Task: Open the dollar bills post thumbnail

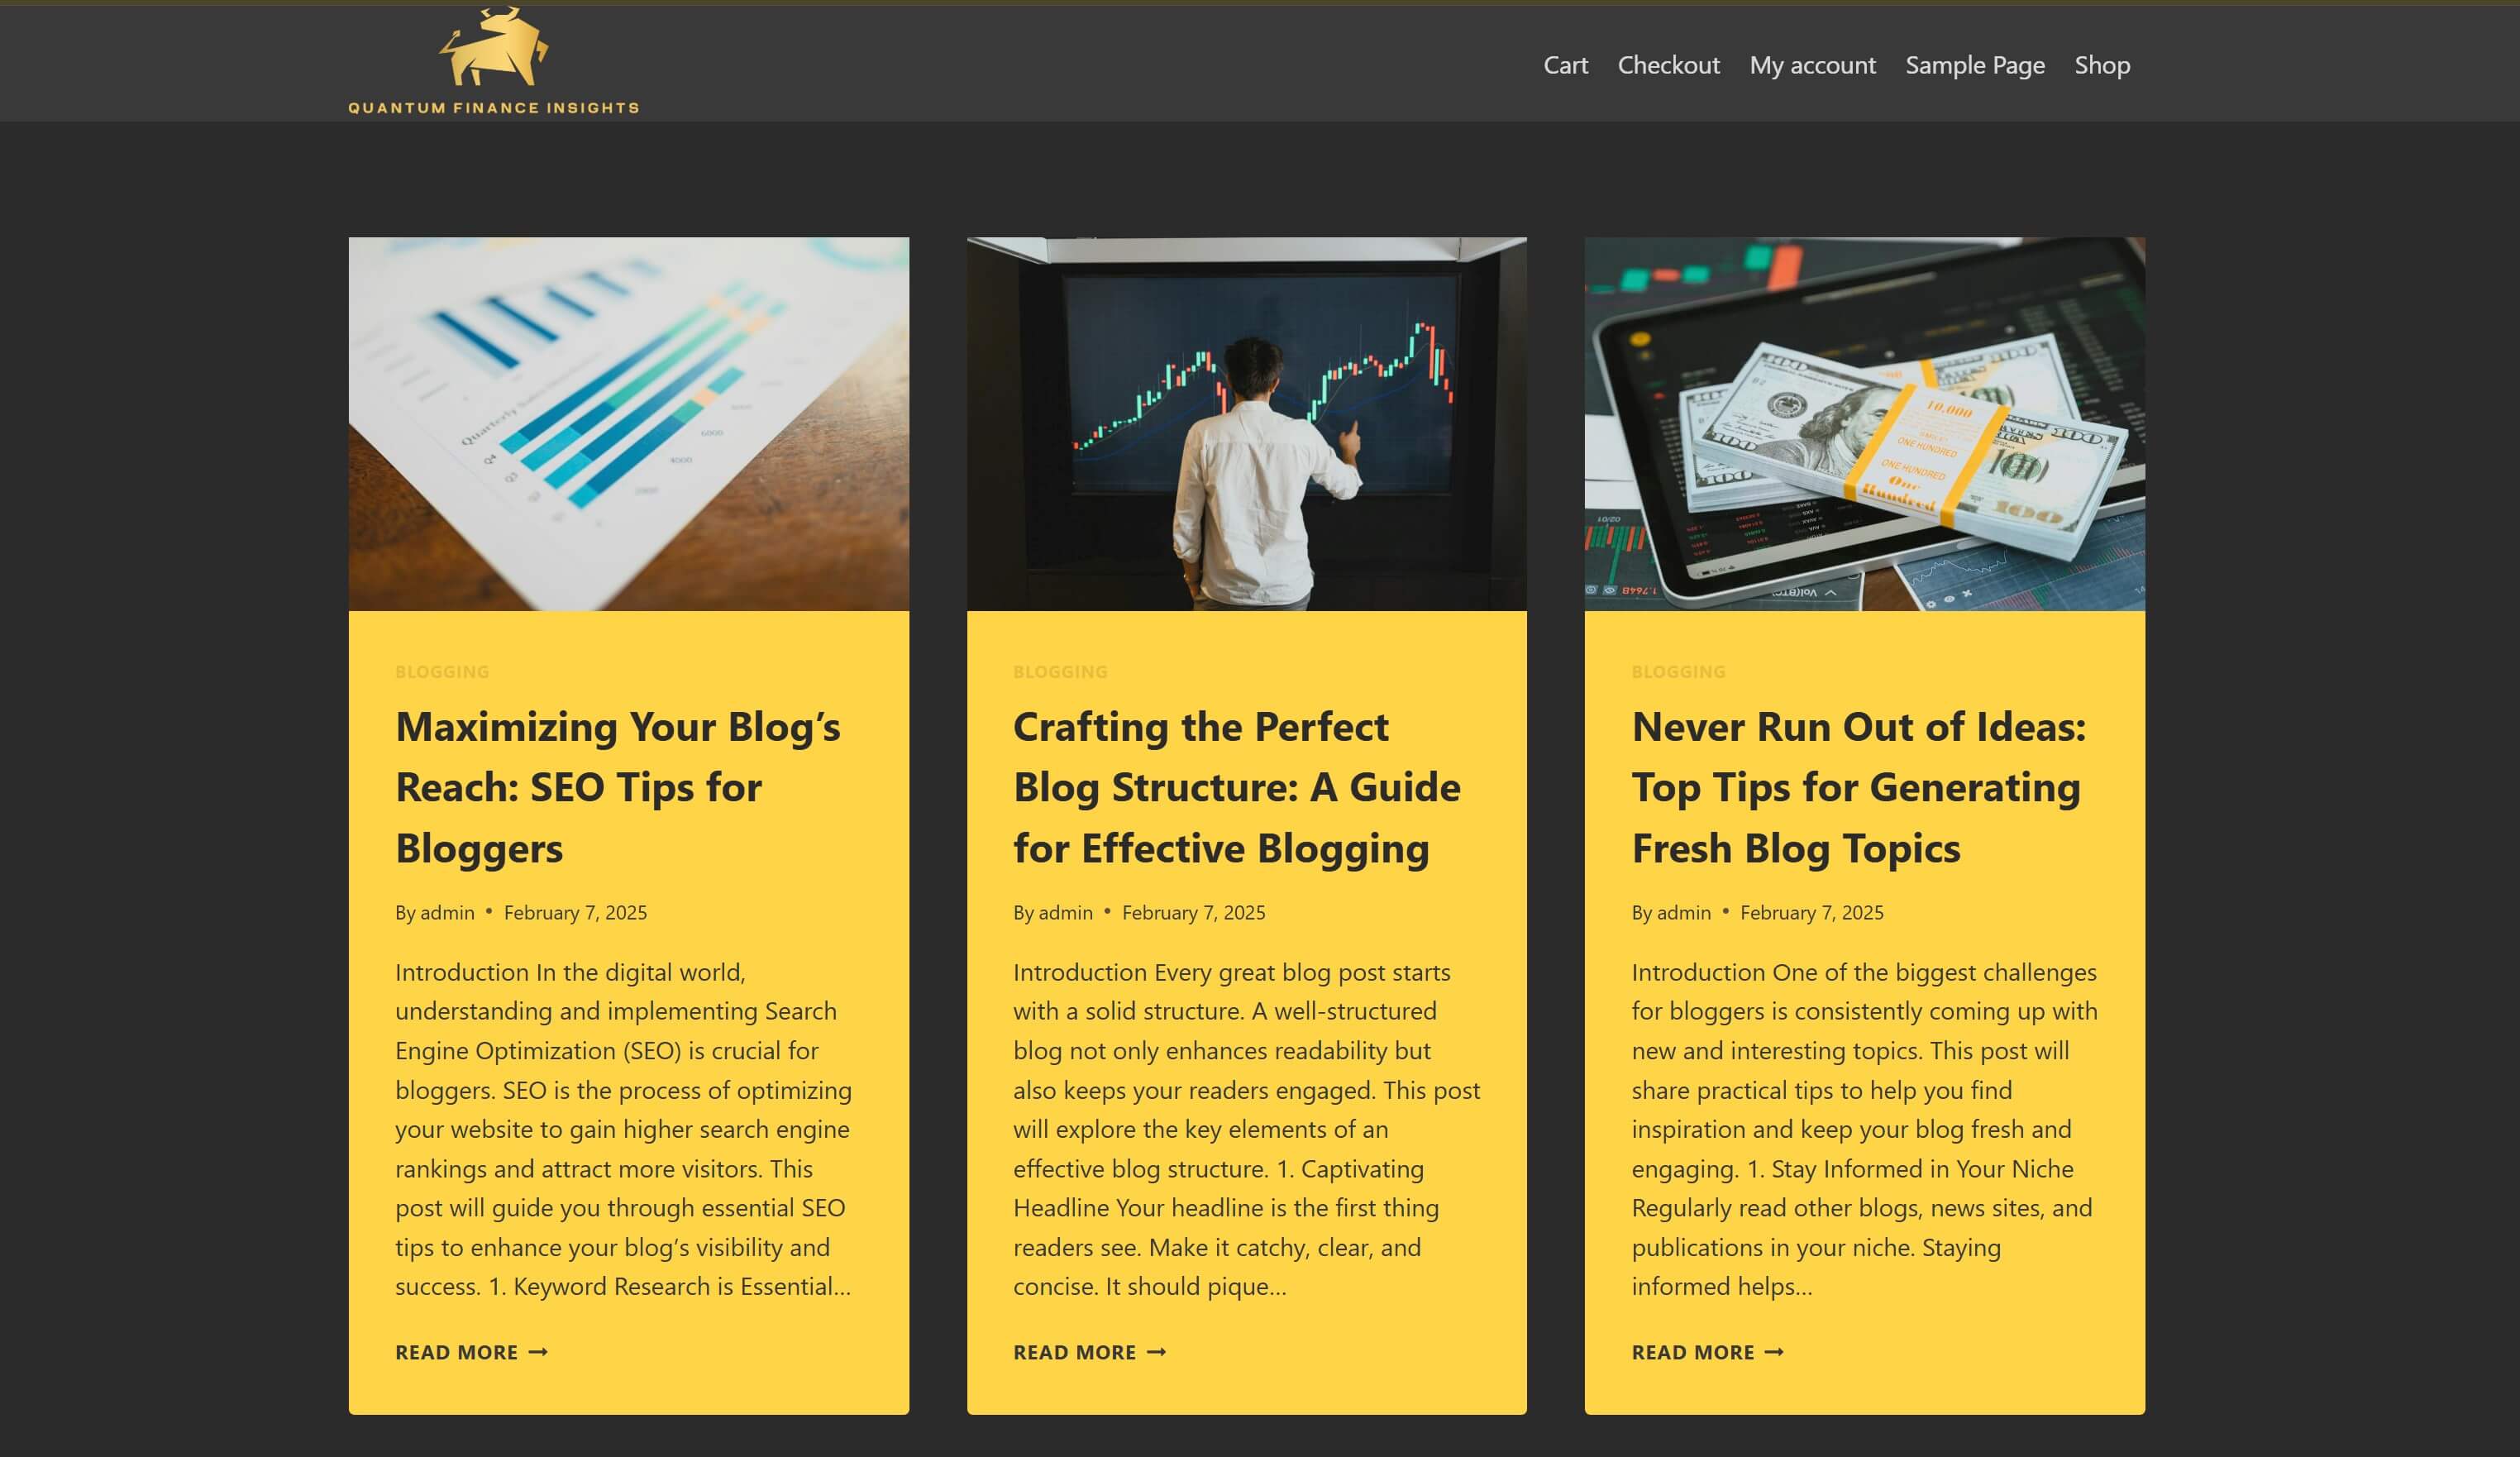Action: tap(1864, 424)
